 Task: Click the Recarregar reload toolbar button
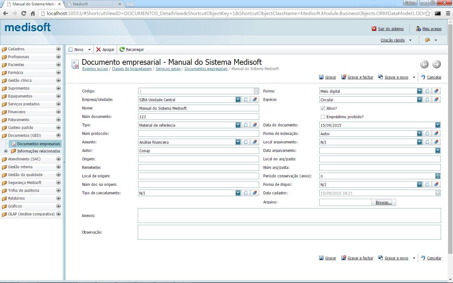point(132,49)
